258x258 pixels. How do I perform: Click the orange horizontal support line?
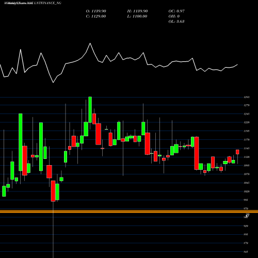[129, 212]
